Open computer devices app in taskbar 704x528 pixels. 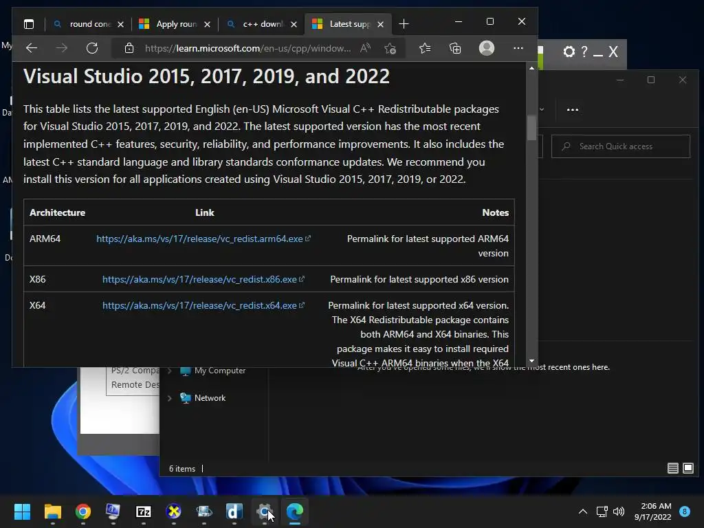[x=203, y=511]
